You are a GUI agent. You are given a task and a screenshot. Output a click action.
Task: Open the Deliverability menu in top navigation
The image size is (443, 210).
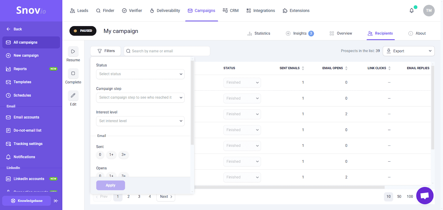pos(165,11)
